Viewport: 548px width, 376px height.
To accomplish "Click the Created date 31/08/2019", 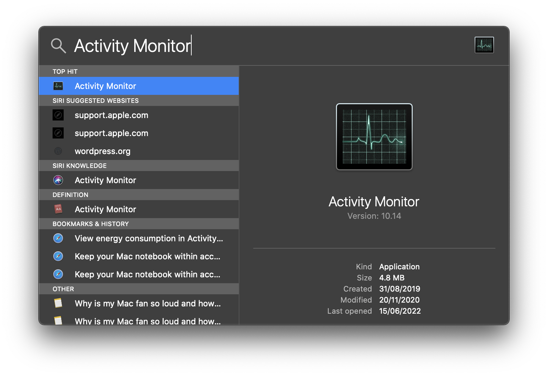I will (x=400, y=289).
